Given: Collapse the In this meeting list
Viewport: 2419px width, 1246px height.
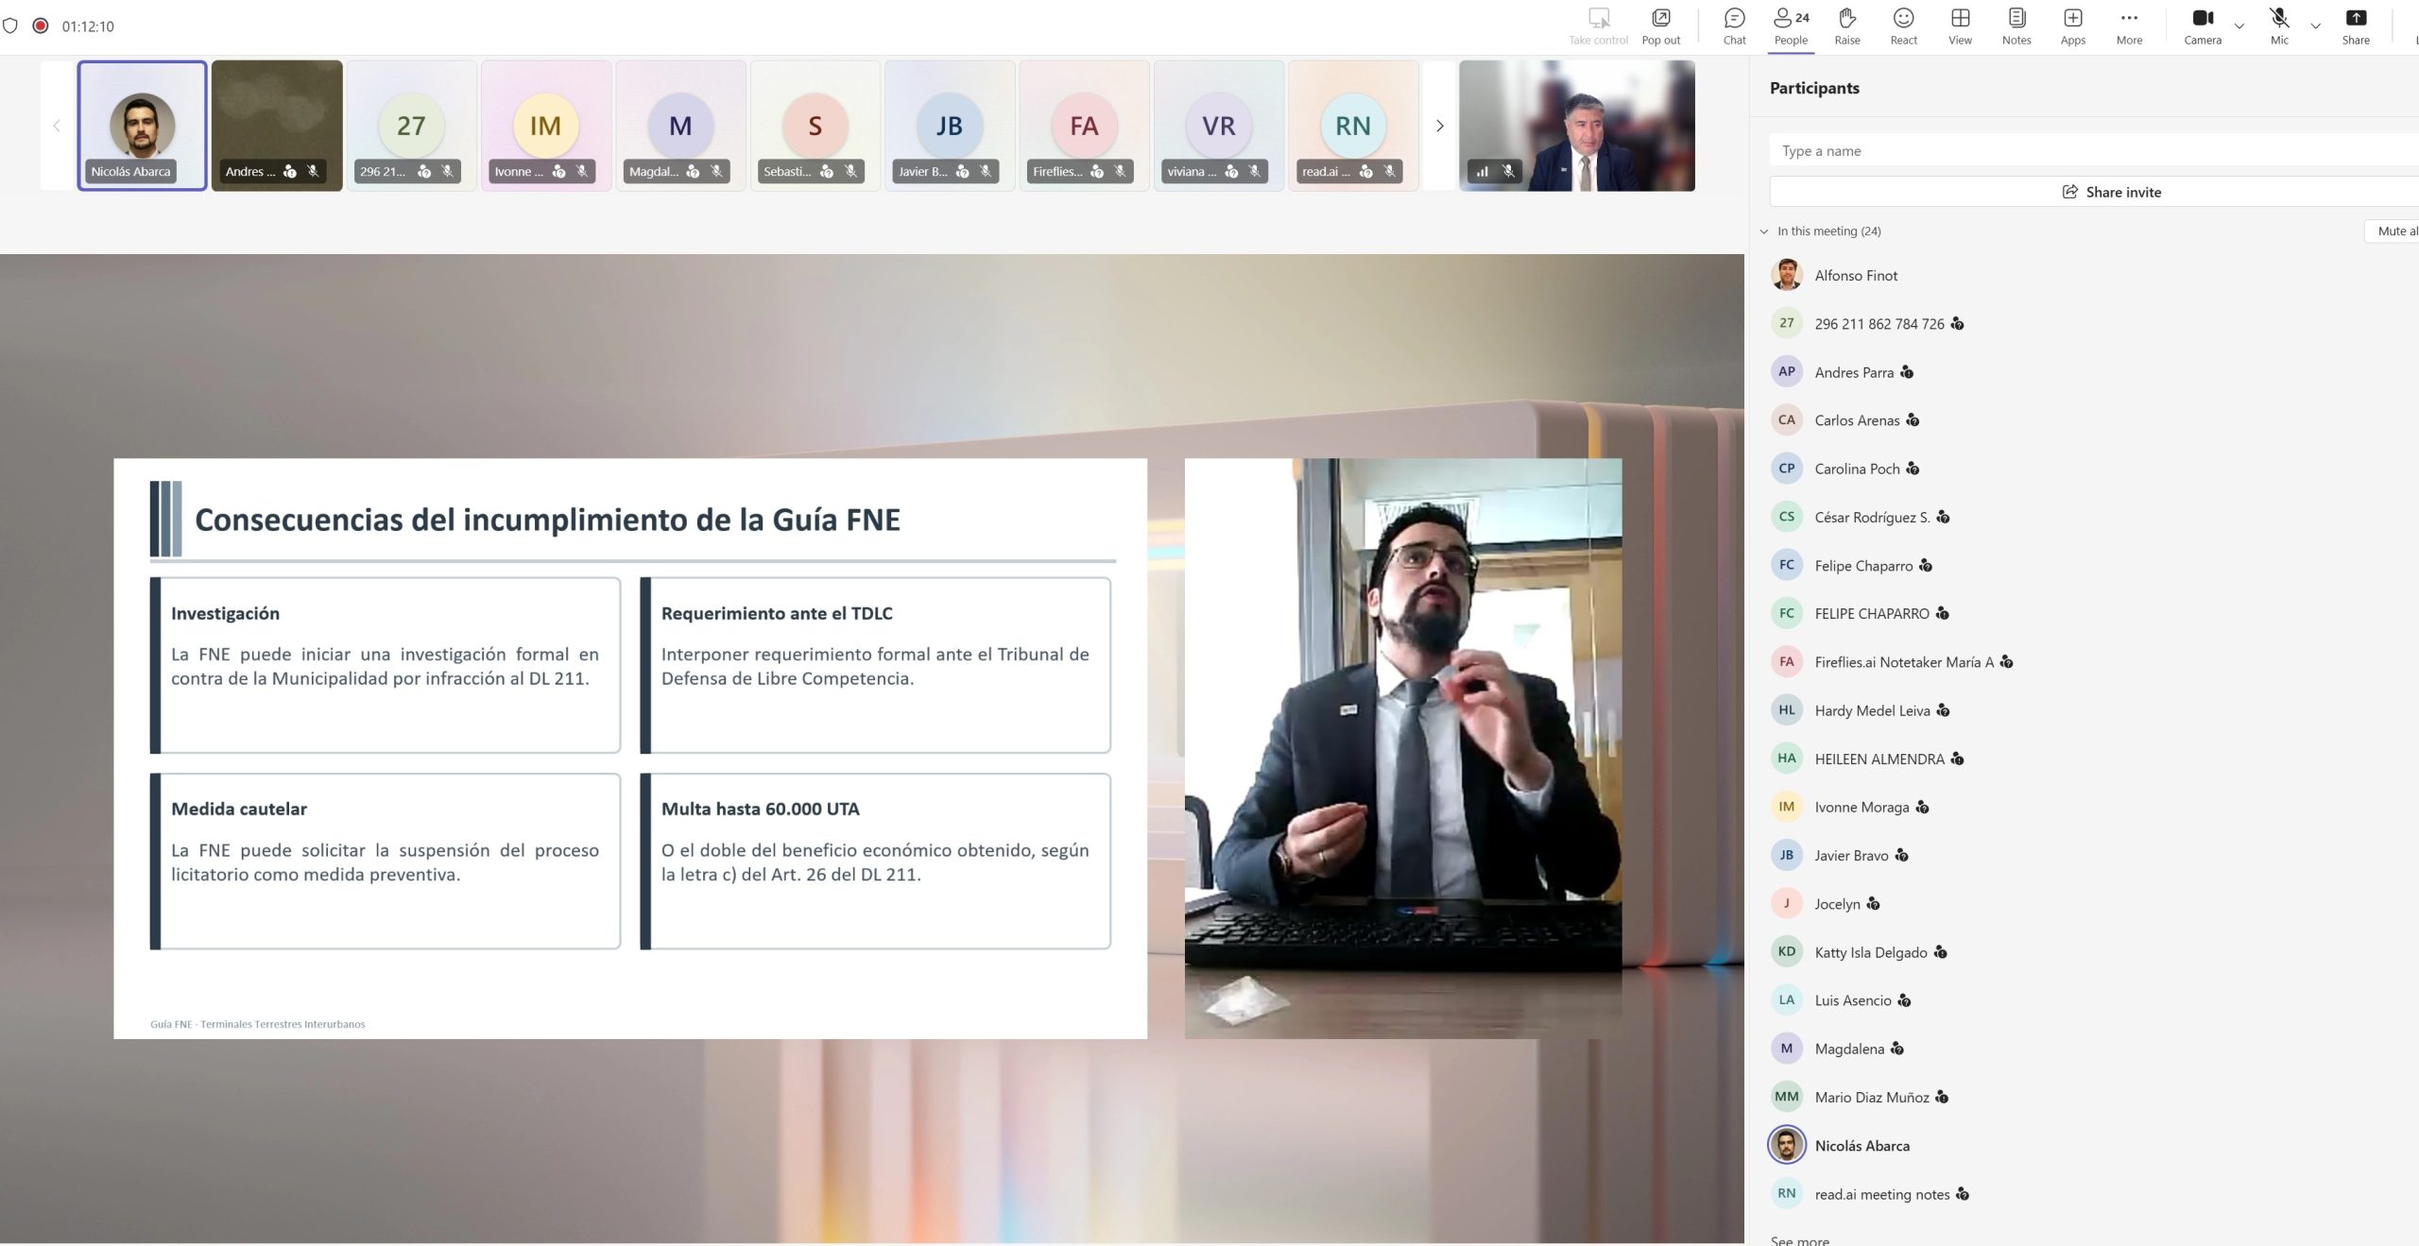Looking at the screenshot, I should (x=1764, y=231).
